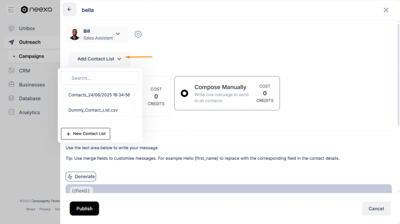The image size is (400, 224).
Task: Click the neexa logo
Action: tap(36, 10)
